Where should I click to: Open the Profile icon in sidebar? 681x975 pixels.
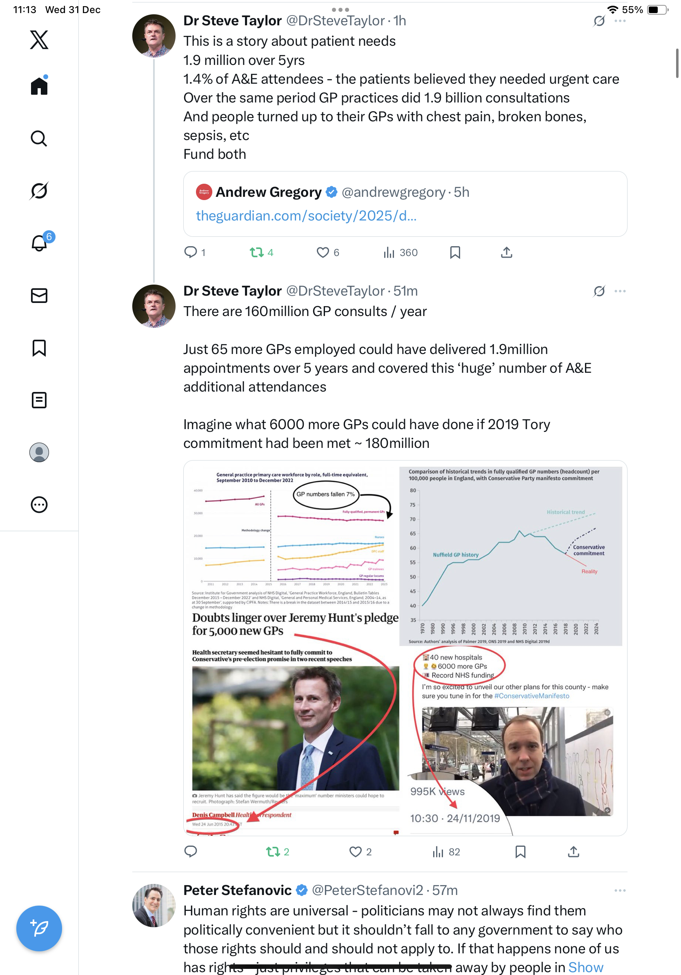point(39,452)
